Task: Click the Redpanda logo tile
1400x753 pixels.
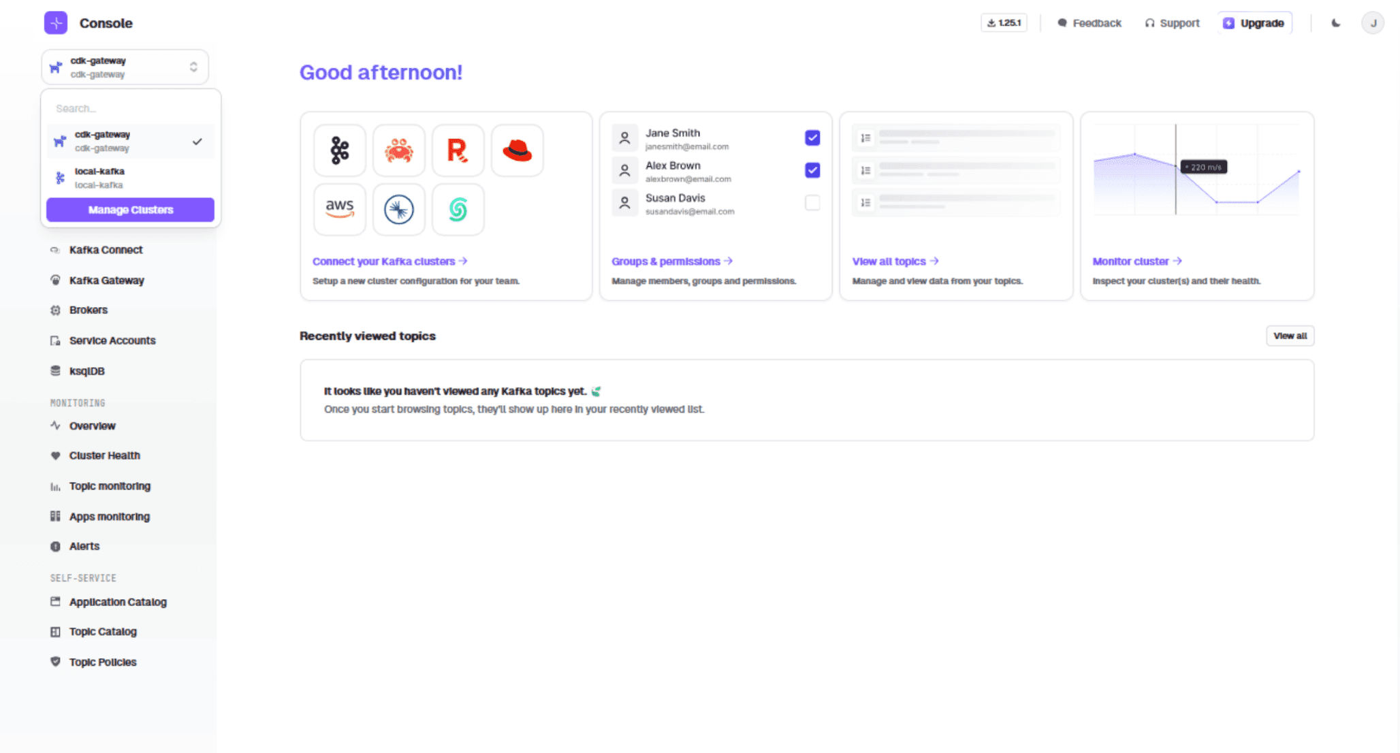Action: click(x=458, y=150)
